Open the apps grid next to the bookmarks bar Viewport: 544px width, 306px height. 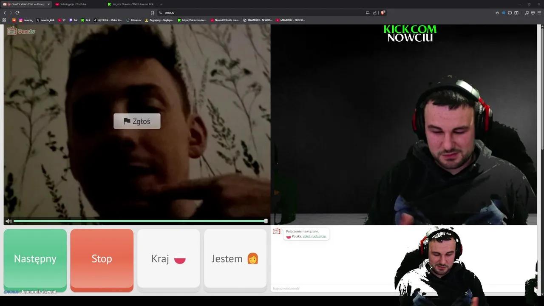click(4, 20)
